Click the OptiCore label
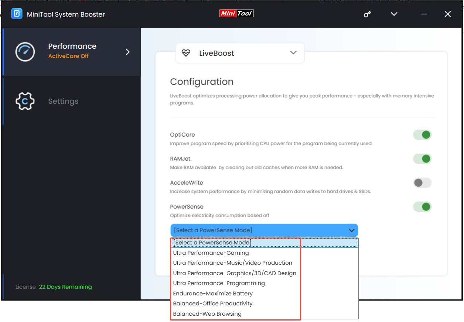The height and width of the screenshot is (322, 464). click(182, 135)
